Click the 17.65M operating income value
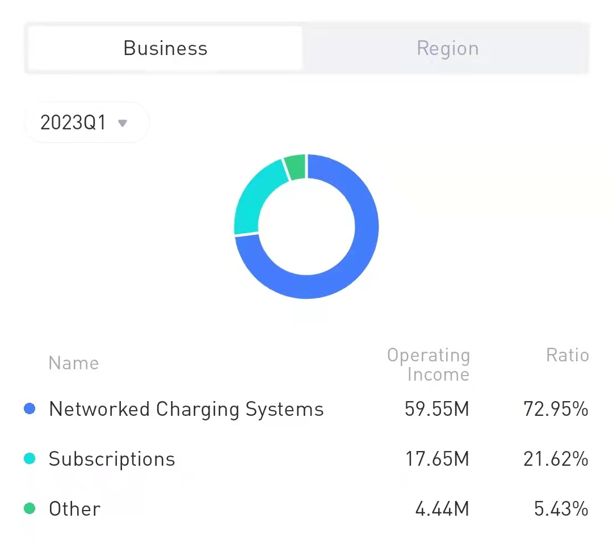613x552 pixels. tap(436, 459)
